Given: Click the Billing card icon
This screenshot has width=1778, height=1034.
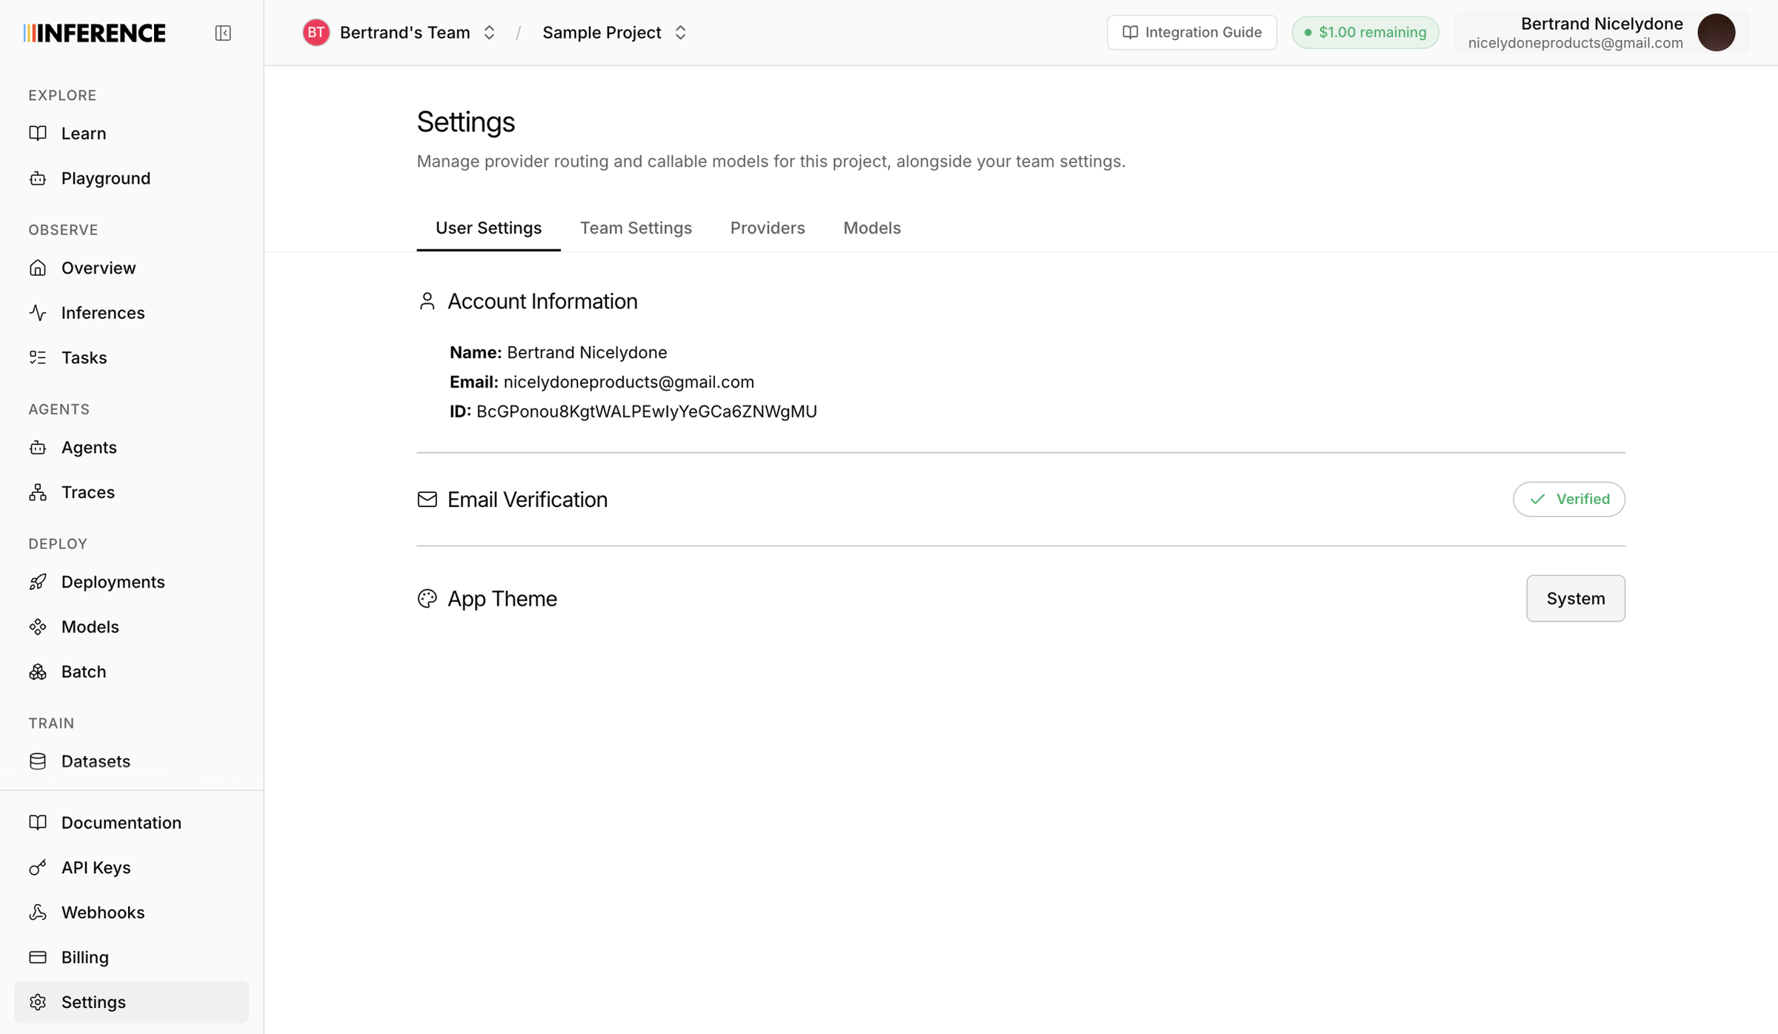Looking at the screenshot, I should pos(38,957).
